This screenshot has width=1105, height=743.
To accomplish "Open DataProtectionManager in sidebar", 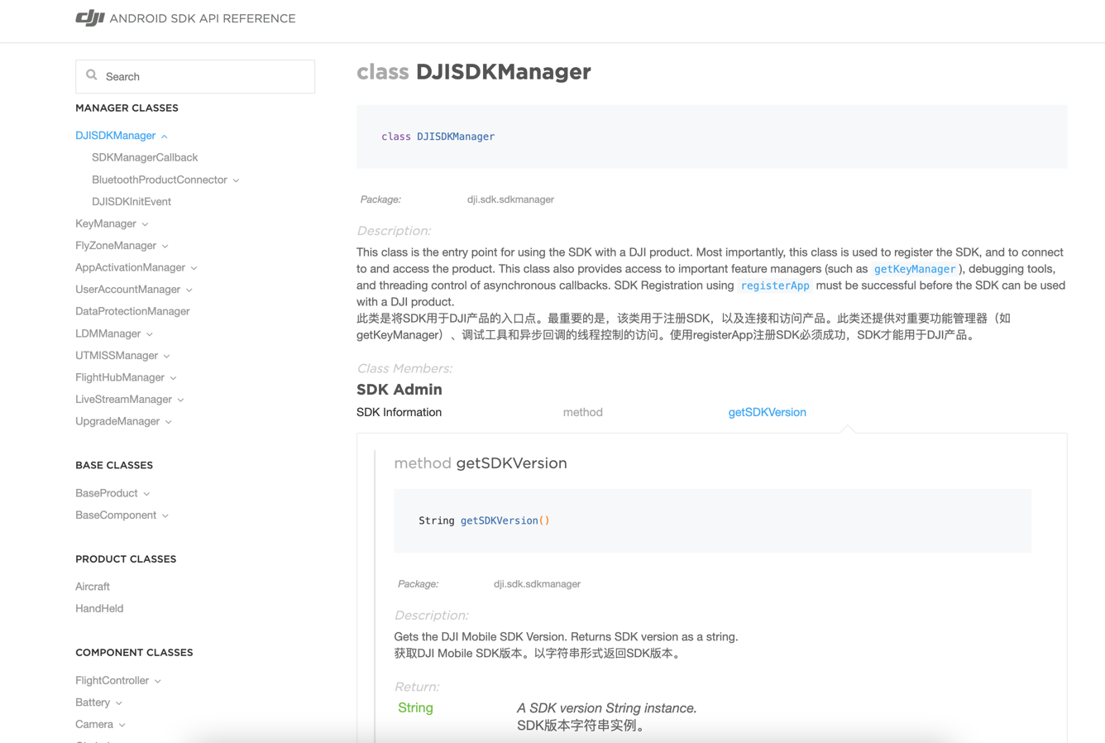I will (132, 311).
